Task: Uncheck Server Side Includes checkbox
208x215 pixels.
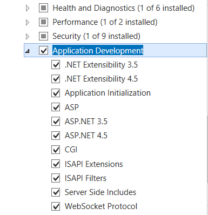Action: [56, 192]
